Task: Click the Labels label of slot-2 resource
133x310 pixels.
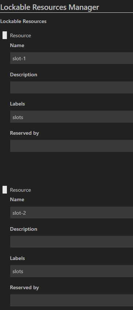Action: [17, 258]
